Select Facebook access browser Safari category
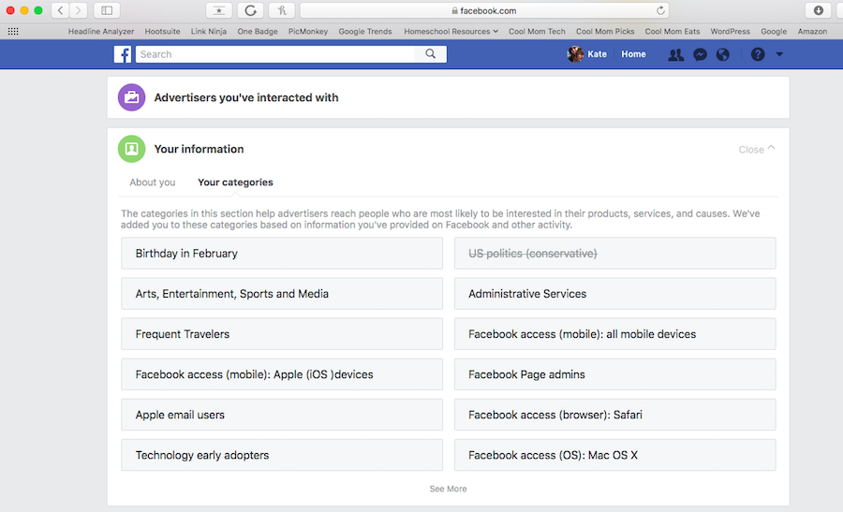843x512 pixels. (614, 415)
